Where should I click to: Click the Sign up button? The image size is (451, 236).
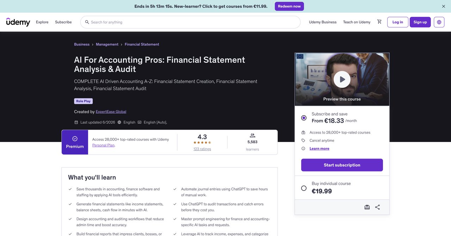click(420, 22)
